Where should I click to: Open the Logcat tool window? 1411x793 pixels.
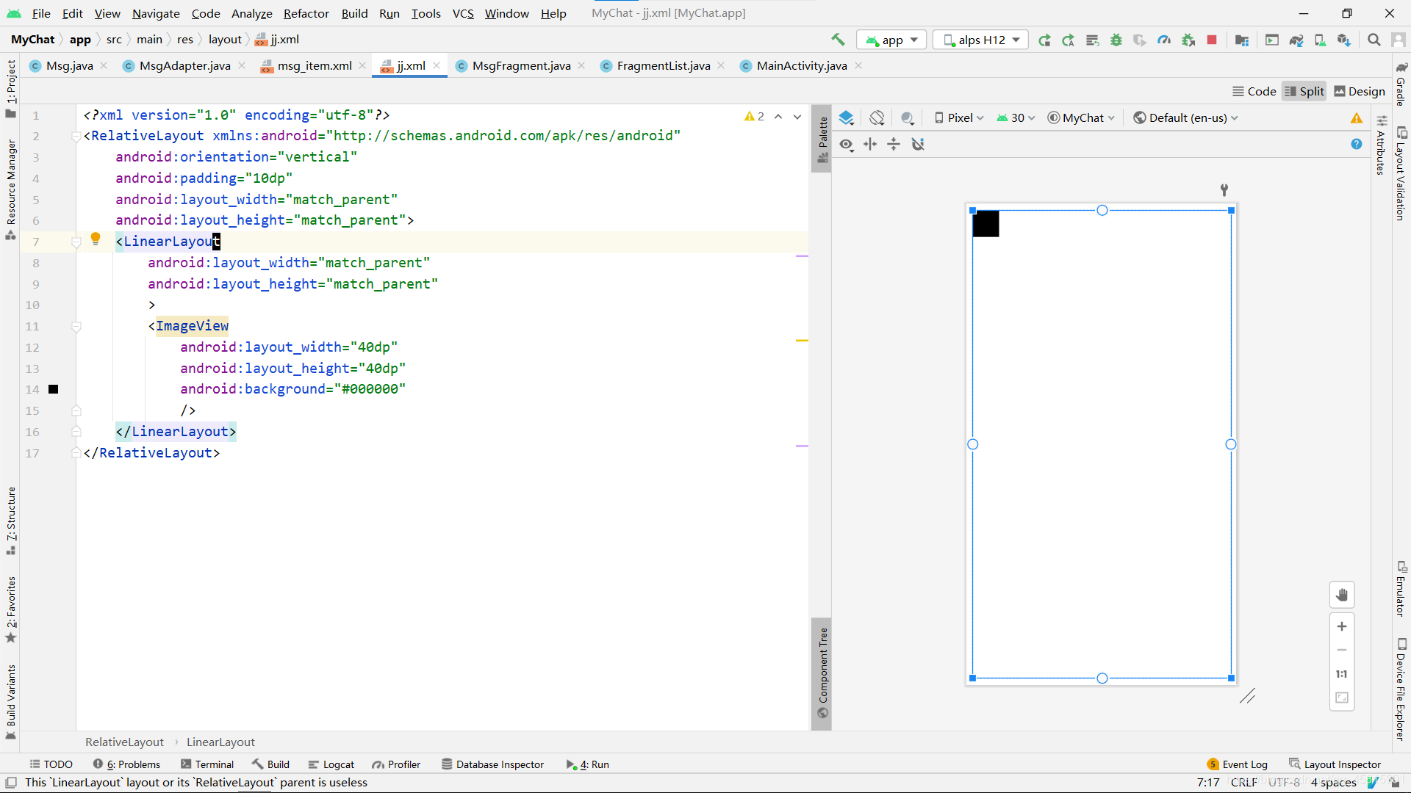[331, 764]
